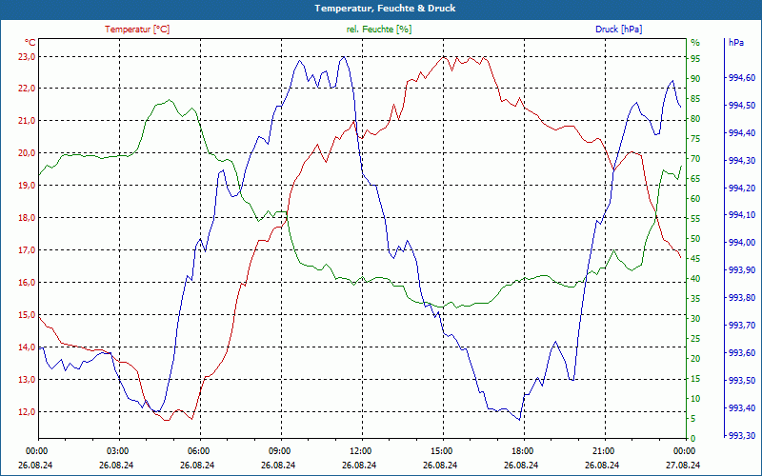This screenshot has width=762, height=476.
Task: Click the '993,70' pressure axis value
Action: 742,326
